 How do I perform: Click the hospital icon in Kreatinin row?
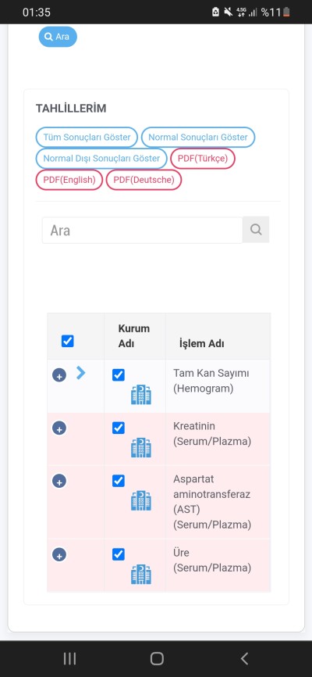point(141,448)
